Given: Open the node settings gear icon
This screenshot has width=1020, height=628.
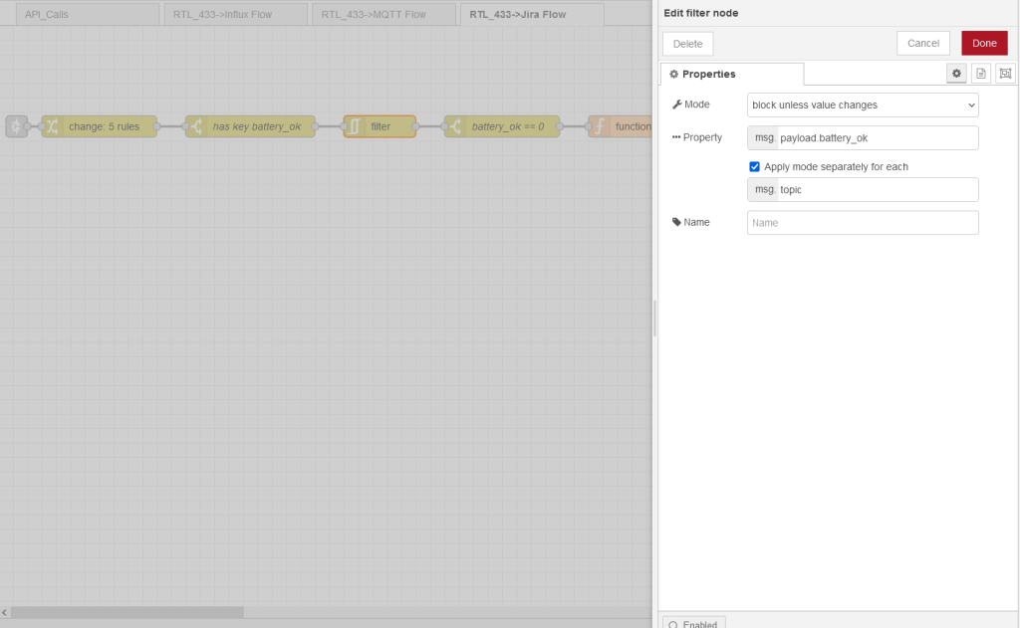Looking at the screenshot, I should pyautogui.click(x=956, y=74).
